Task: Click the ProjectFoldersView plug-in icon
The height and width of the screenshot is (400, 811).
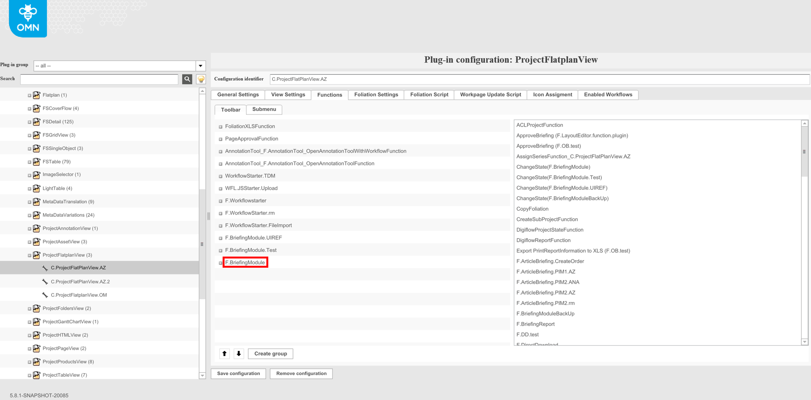Action: 36,308
